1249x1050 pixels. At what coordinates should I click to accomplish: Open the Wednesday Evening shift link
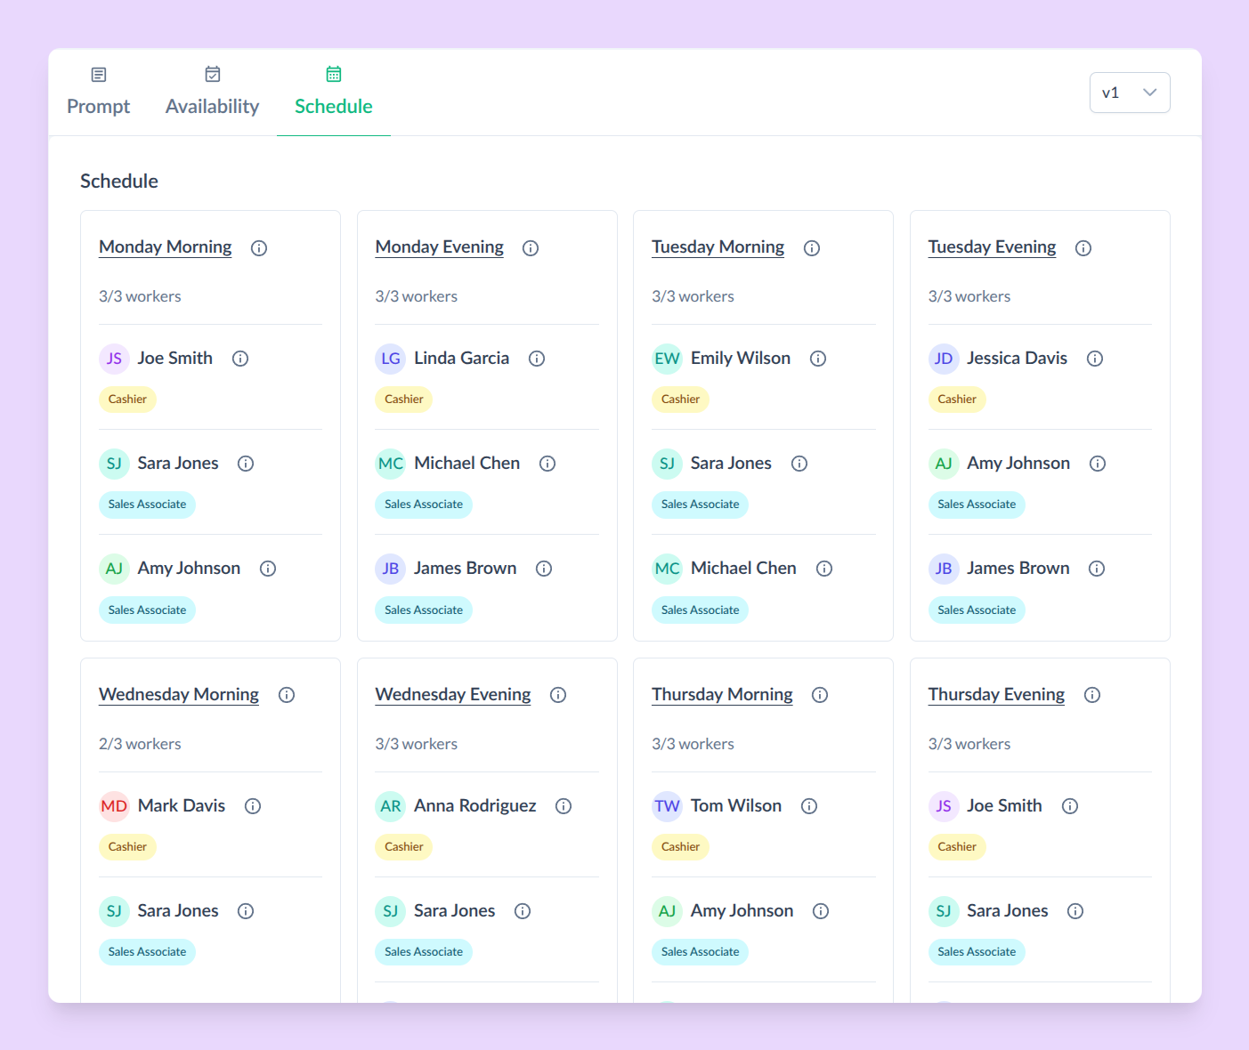pyautogui.click(x=453, y=694)
